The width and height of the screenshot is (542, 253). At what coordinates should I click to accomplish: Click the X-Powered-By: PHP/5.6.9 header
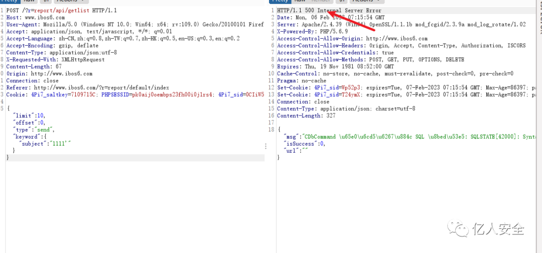point(312,32)
